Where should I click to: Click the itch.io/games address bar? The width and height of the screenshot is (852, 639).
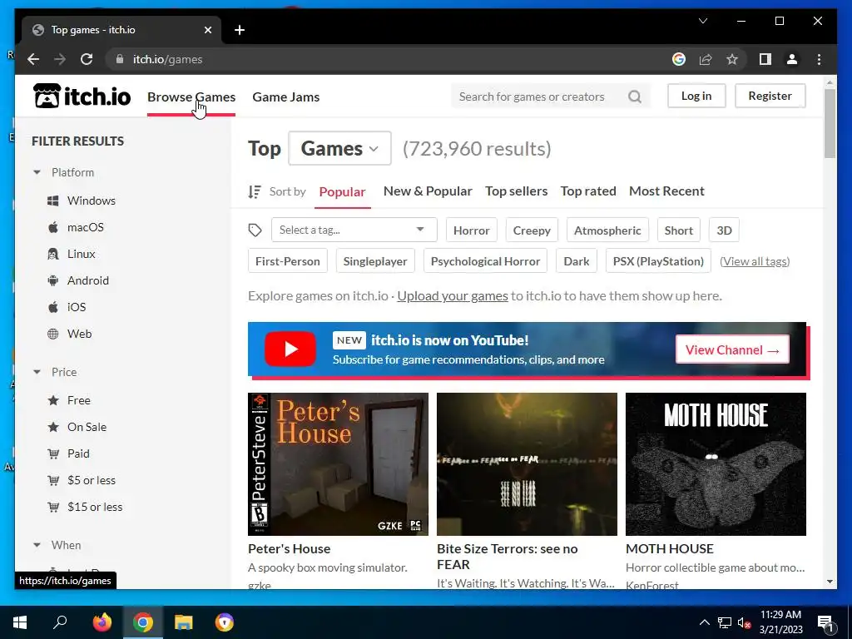click(389, 59)
